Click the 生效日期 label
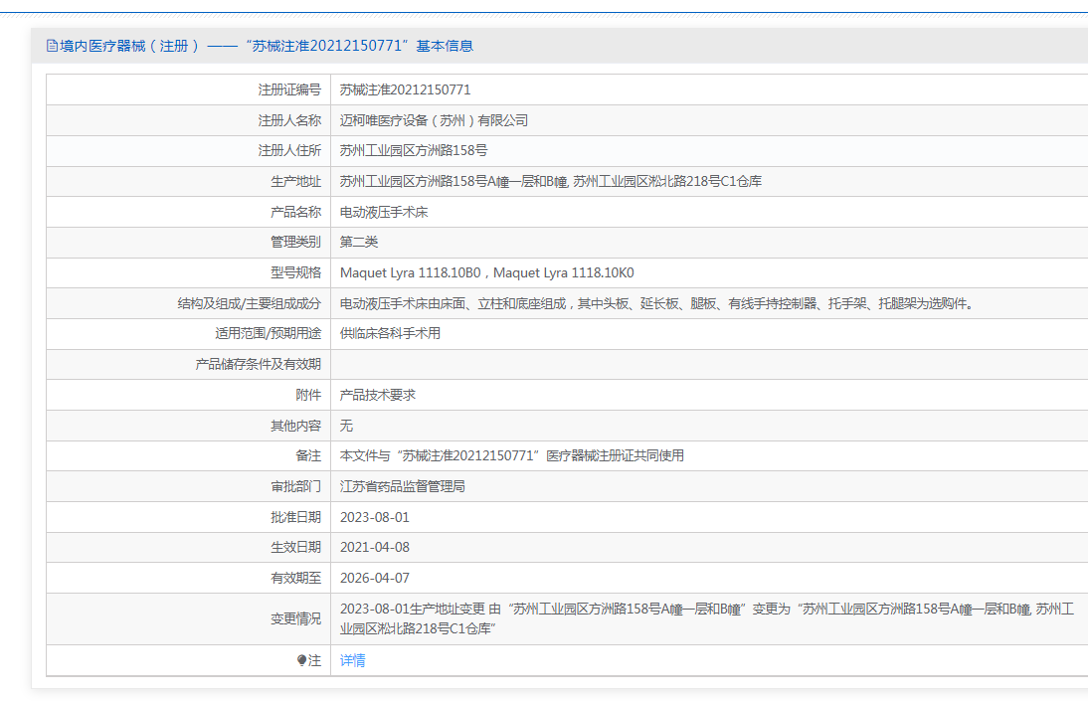 (x=295, y=547)
